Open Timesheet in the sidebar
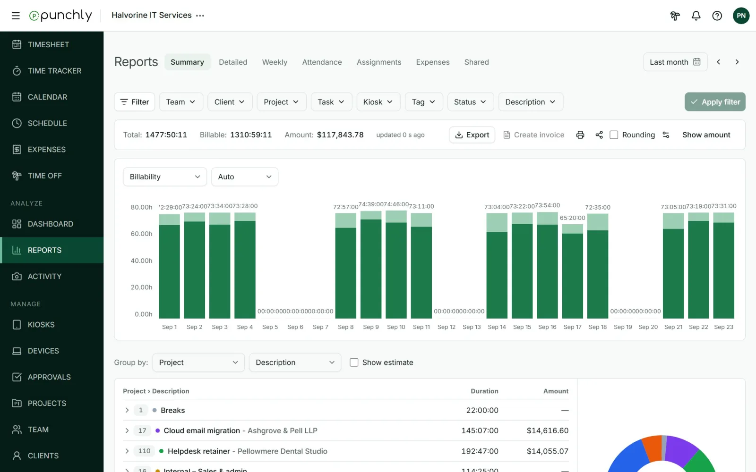This screenshot has width=756, height=472. pyautogui.click(x=52, y=44)
